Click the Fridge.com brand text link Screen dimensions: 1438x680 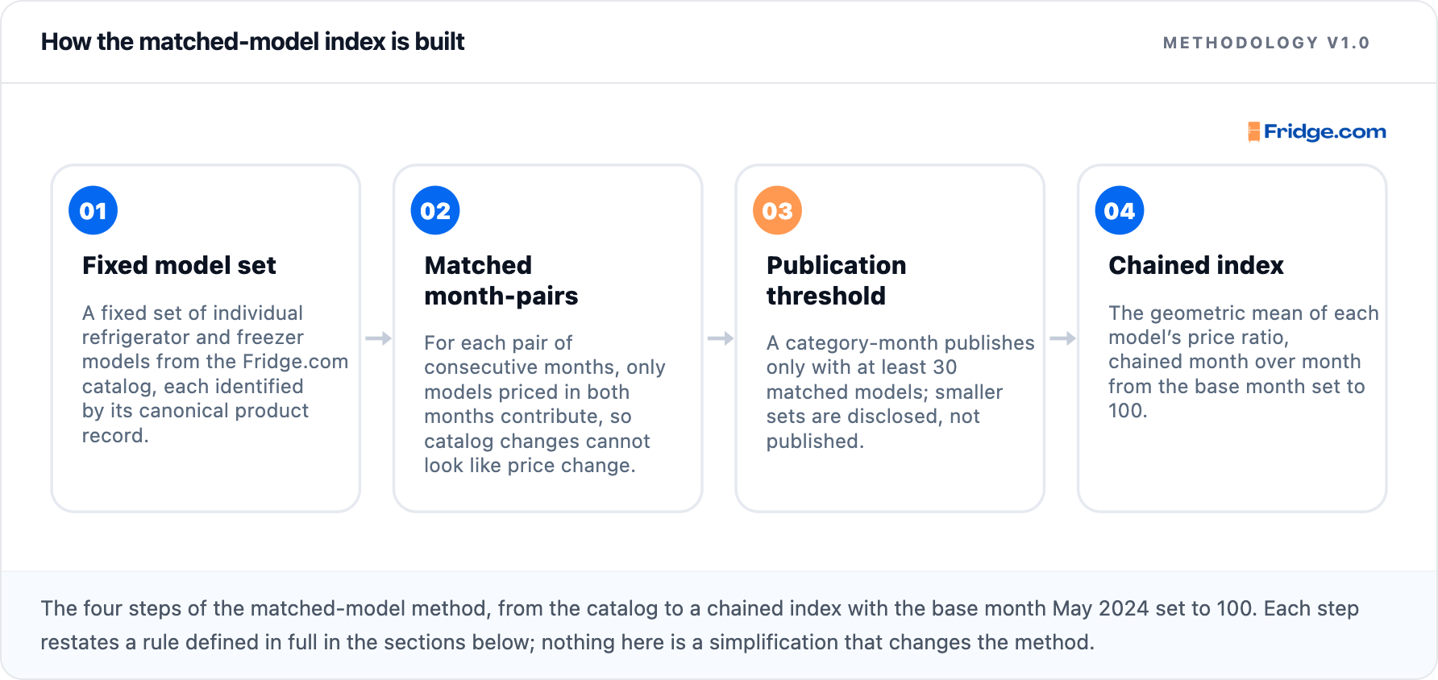[1325, 131]
